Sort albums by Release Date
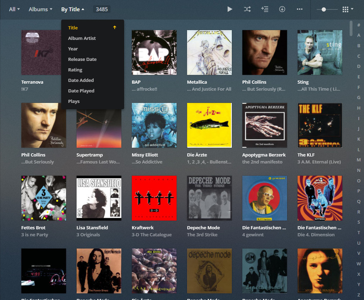Viewport: 364px width, 300px height. click(x=82, y=59)
